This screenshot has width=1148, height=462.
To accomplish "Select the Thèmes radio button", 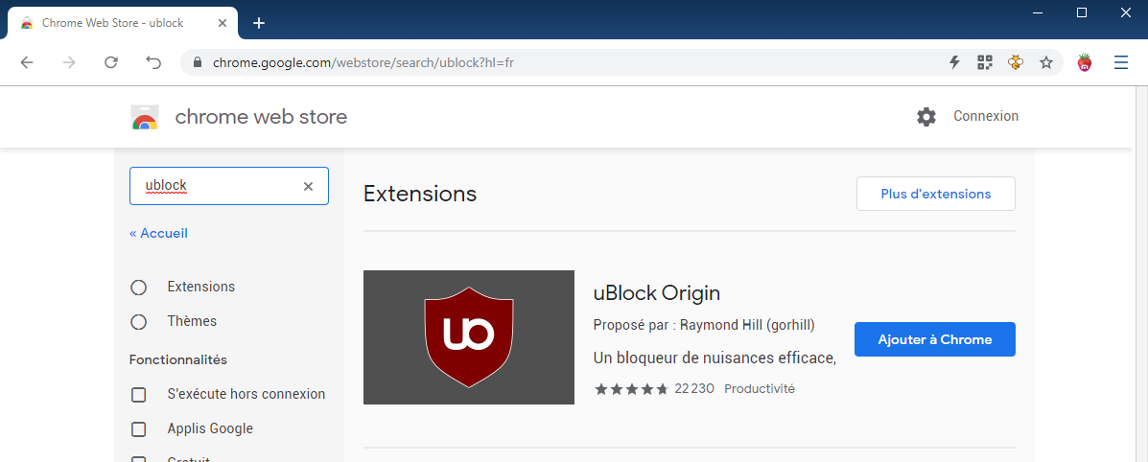I will (138, 321).
